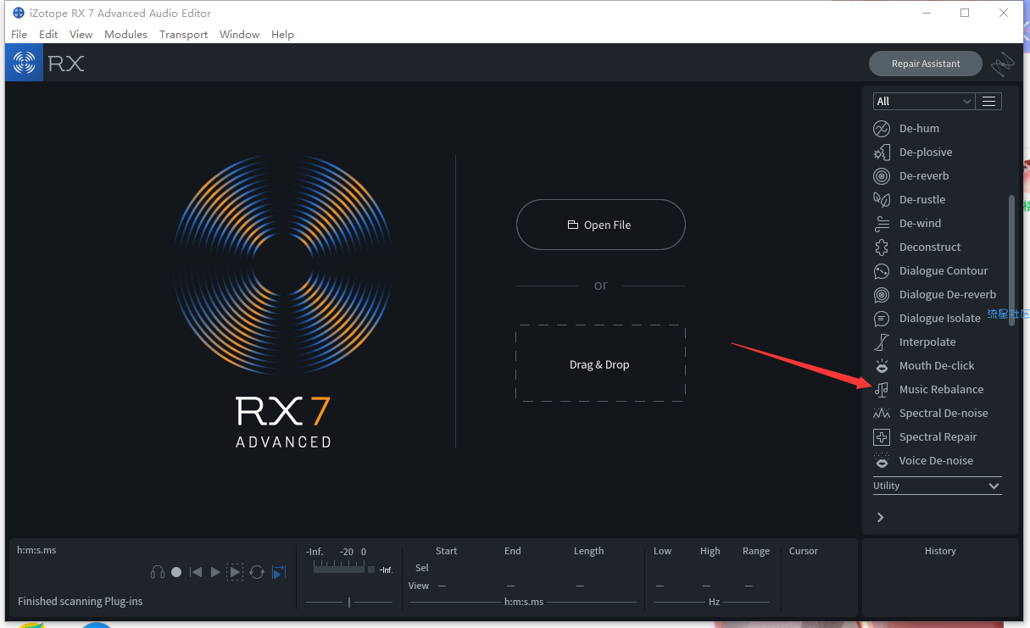Click the Open File button
The width and height of the screenshot is (1030, 628).
coord(600,225)
